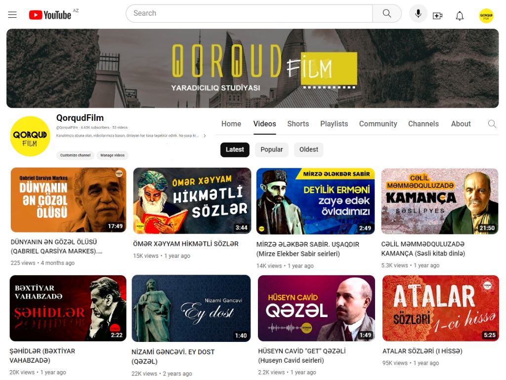Image resolution: width=506 pixels, height=380 pixels.
Task: View the About tab
Action: coord(461,124)
